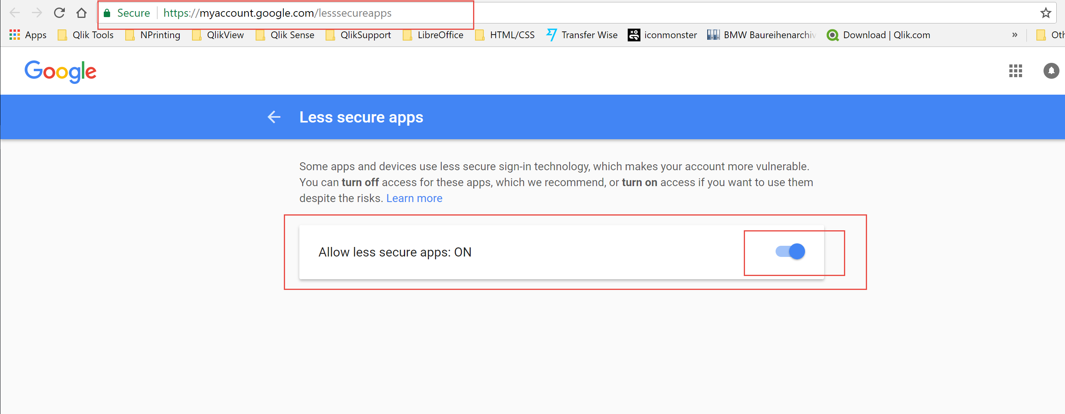The height and width of the screenshot is (414, 1065).
Task: Show hidden bookmarks with the overflow chevron
Action: coord(1015,35)
